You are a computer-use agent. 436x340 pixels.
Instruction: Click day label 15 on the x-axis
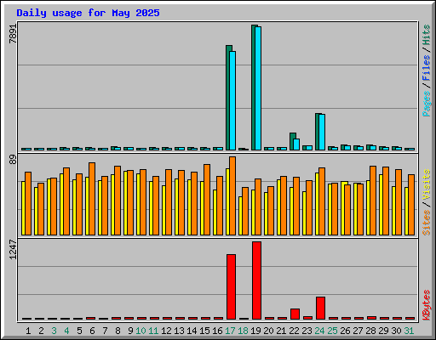(x=204, y=331)
